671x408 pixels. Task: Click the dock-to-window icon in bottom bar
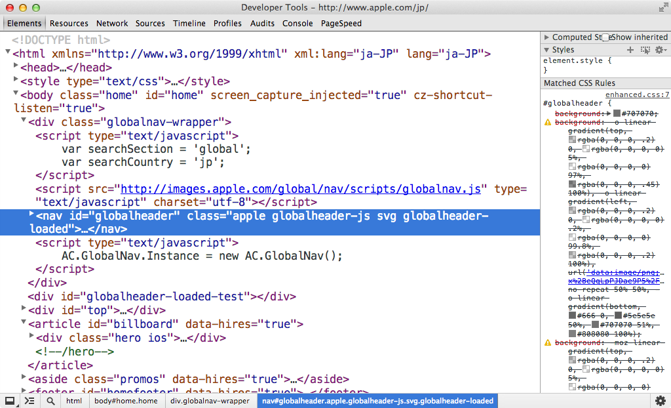click(x=9, y=401)
